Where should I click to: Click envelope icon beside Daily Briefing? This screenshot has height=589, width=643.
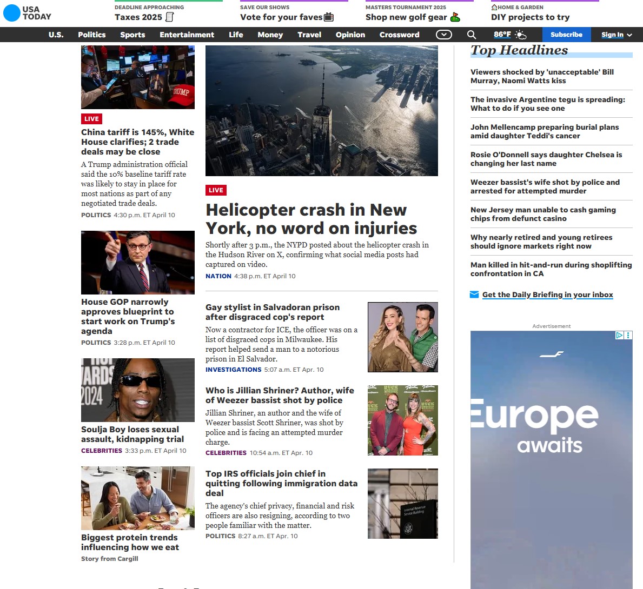coord(474,294)
